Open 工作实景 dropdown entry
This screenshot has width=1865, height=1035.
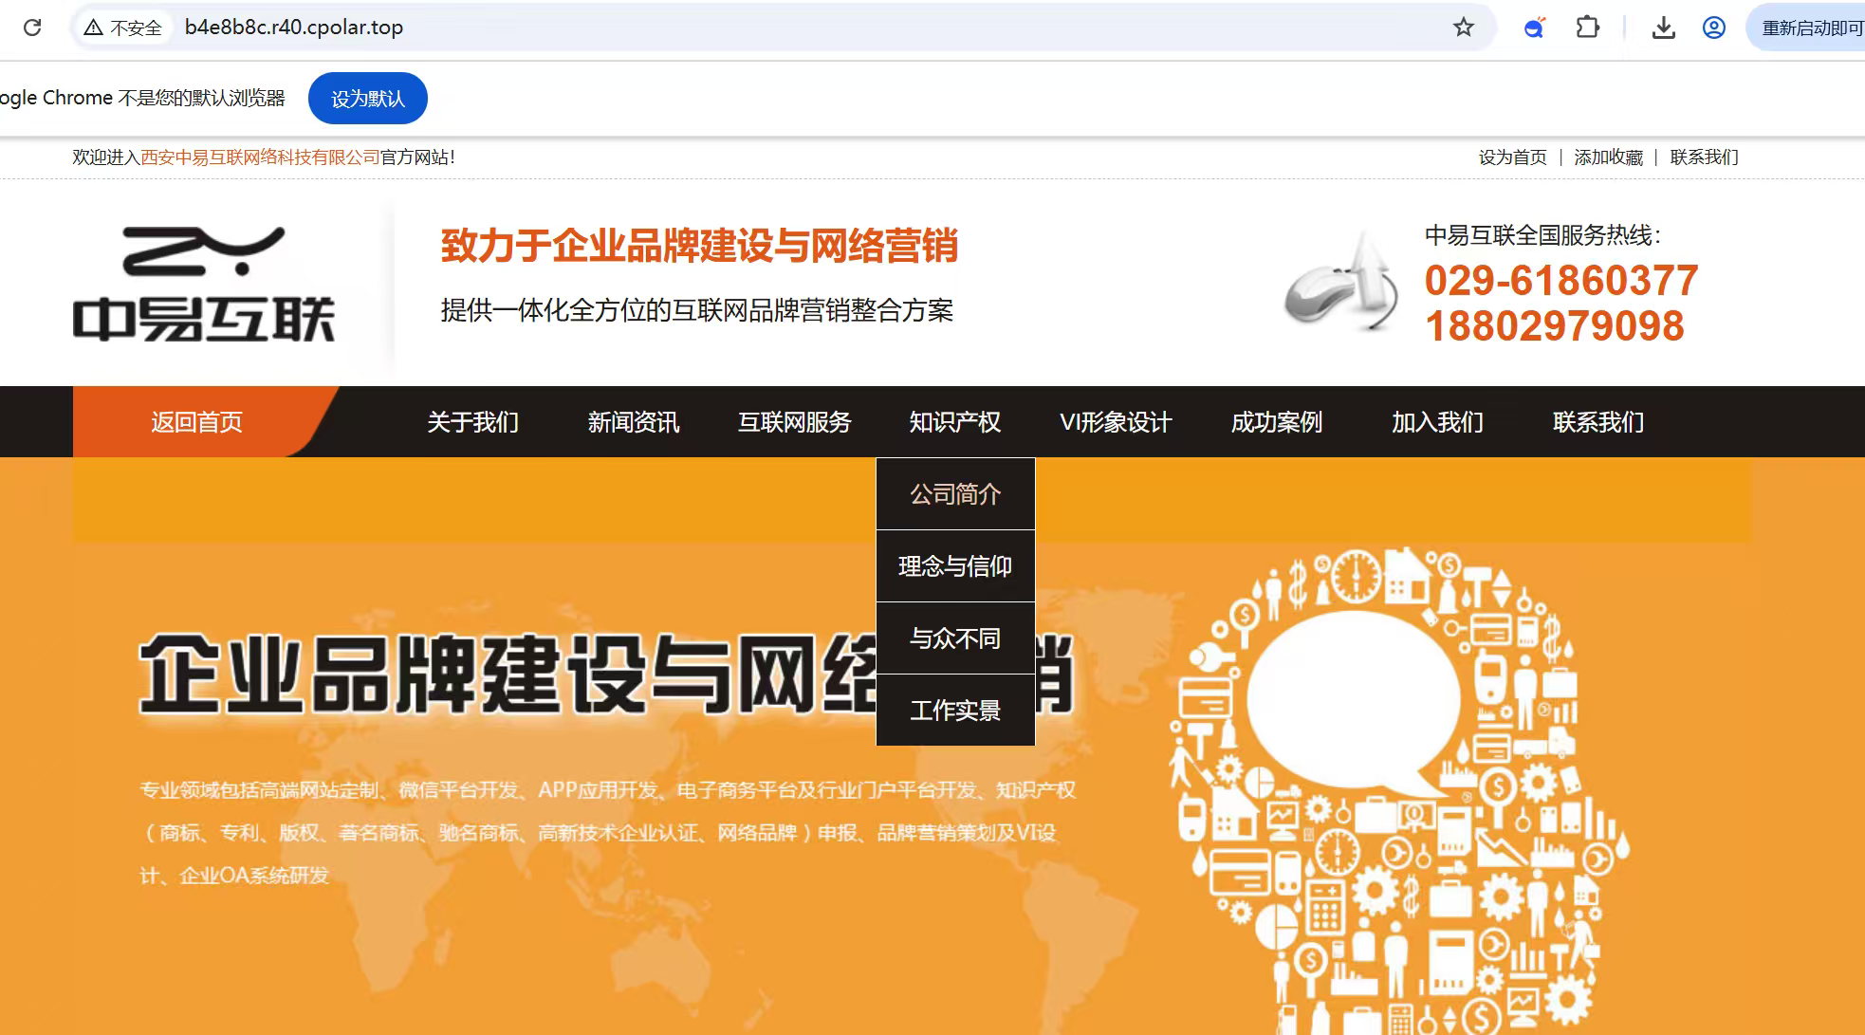coord(955,711)
